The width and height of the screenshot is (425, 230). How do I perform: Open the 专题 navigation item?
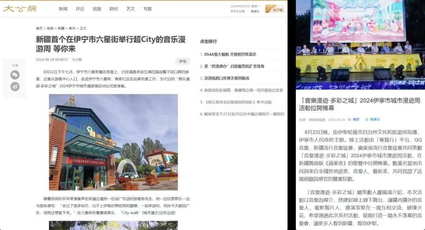pyautogui.click(x=148, y=9)
